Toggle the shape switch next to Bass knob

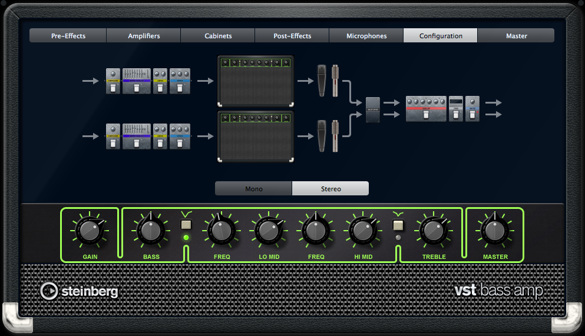click(187, 224)
